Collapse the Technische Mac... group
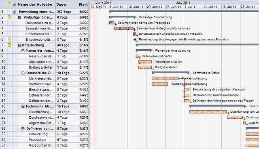 (x=23, y=107)
